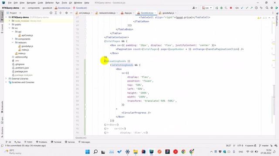Open Notifications tool window on right stripe
This screenshot has height=156, width=279.
click(x=277, y=19)
